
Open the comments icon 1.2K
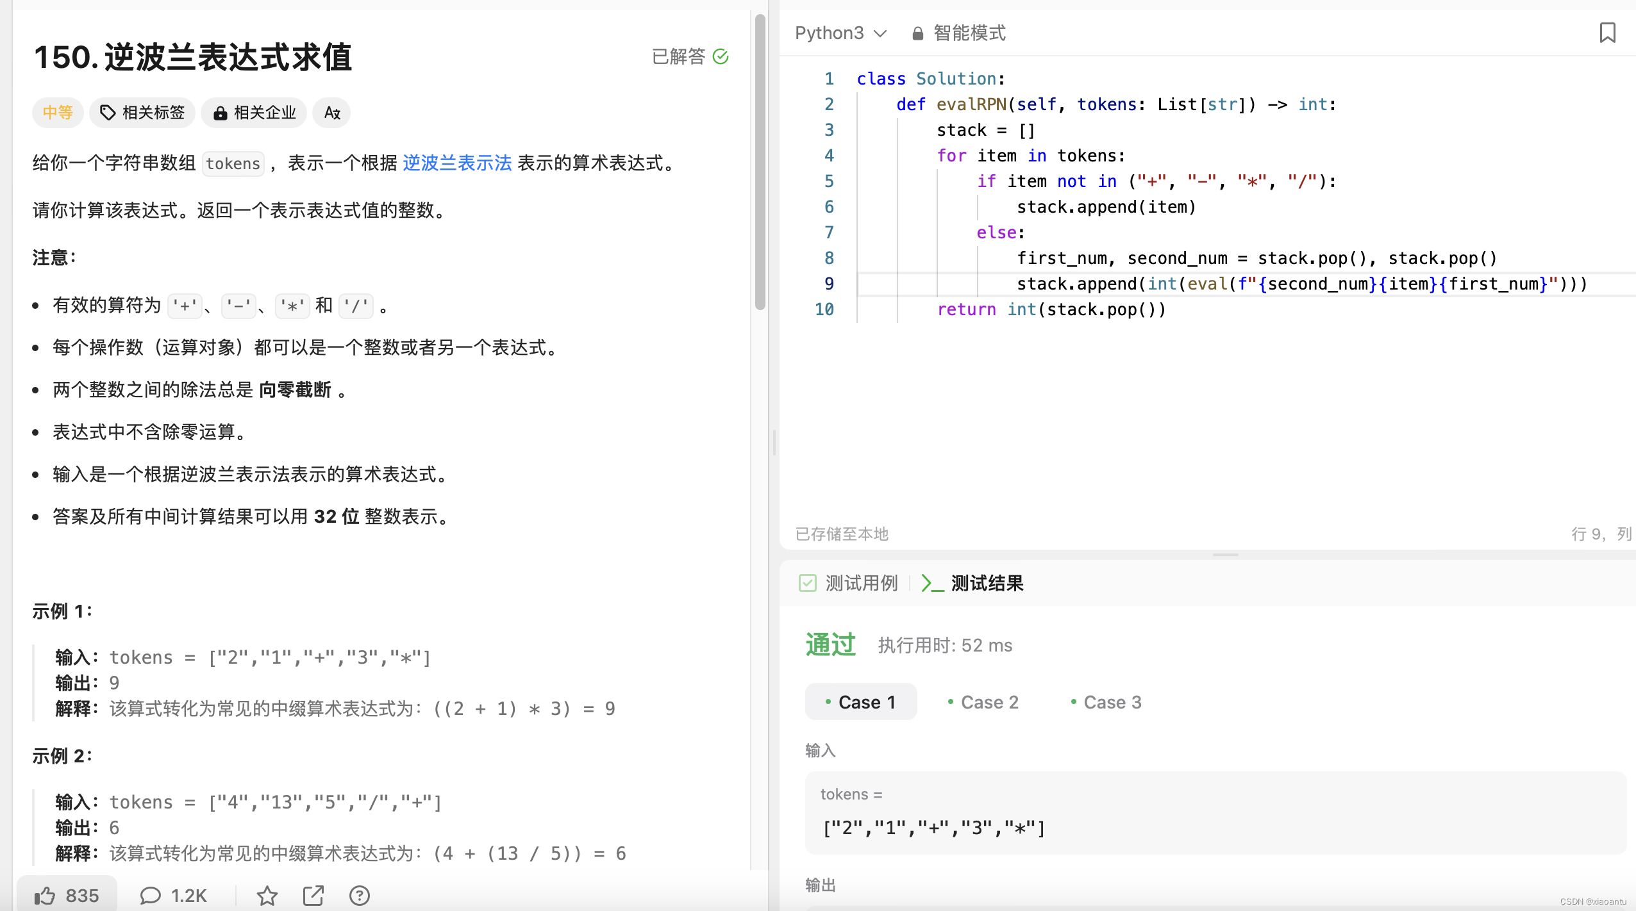173,895
